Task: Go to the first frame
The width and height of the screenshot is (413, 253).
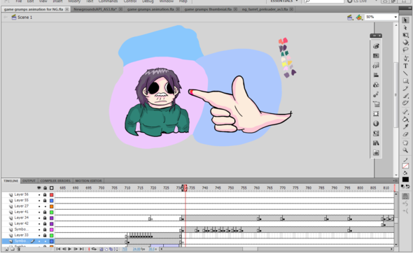Action: [58, 249]
